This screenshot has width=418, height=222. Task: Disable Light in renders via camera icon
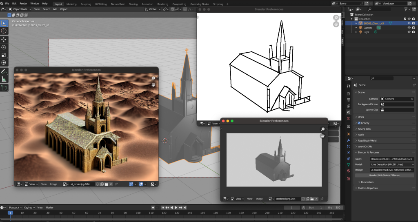414,32
